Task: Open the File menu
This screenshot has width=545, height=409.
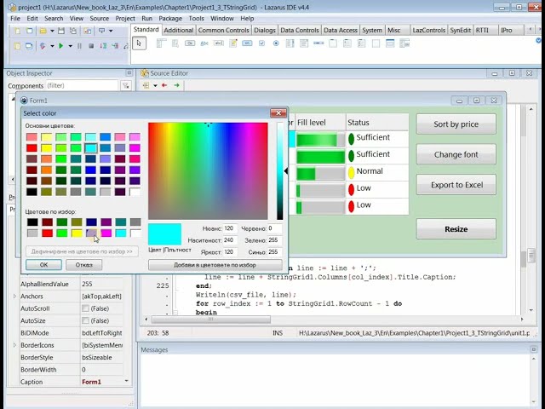Action: coord(15,19)
